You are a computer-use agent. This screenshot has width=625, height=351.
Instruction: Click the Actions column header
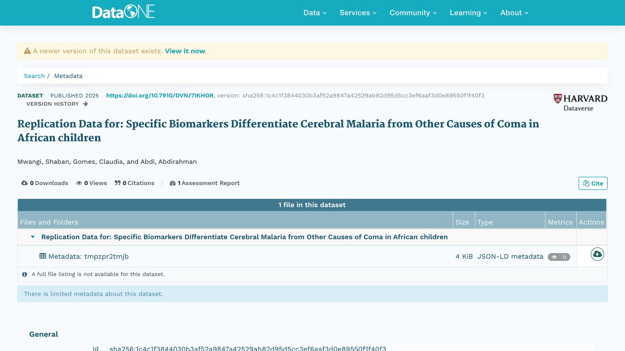pyautogui.click(x=591, y=222)
